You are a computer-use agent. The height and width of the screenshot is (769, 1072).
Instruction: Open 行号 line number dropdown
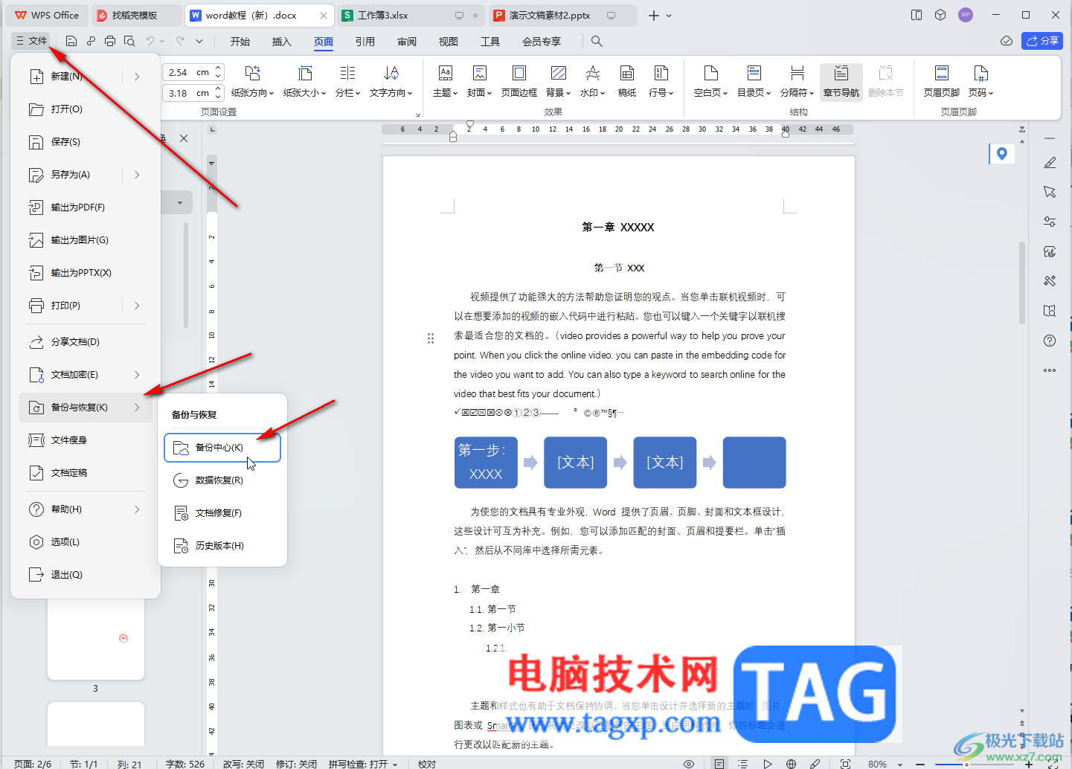pyautogui.click(x=661, y=81)
